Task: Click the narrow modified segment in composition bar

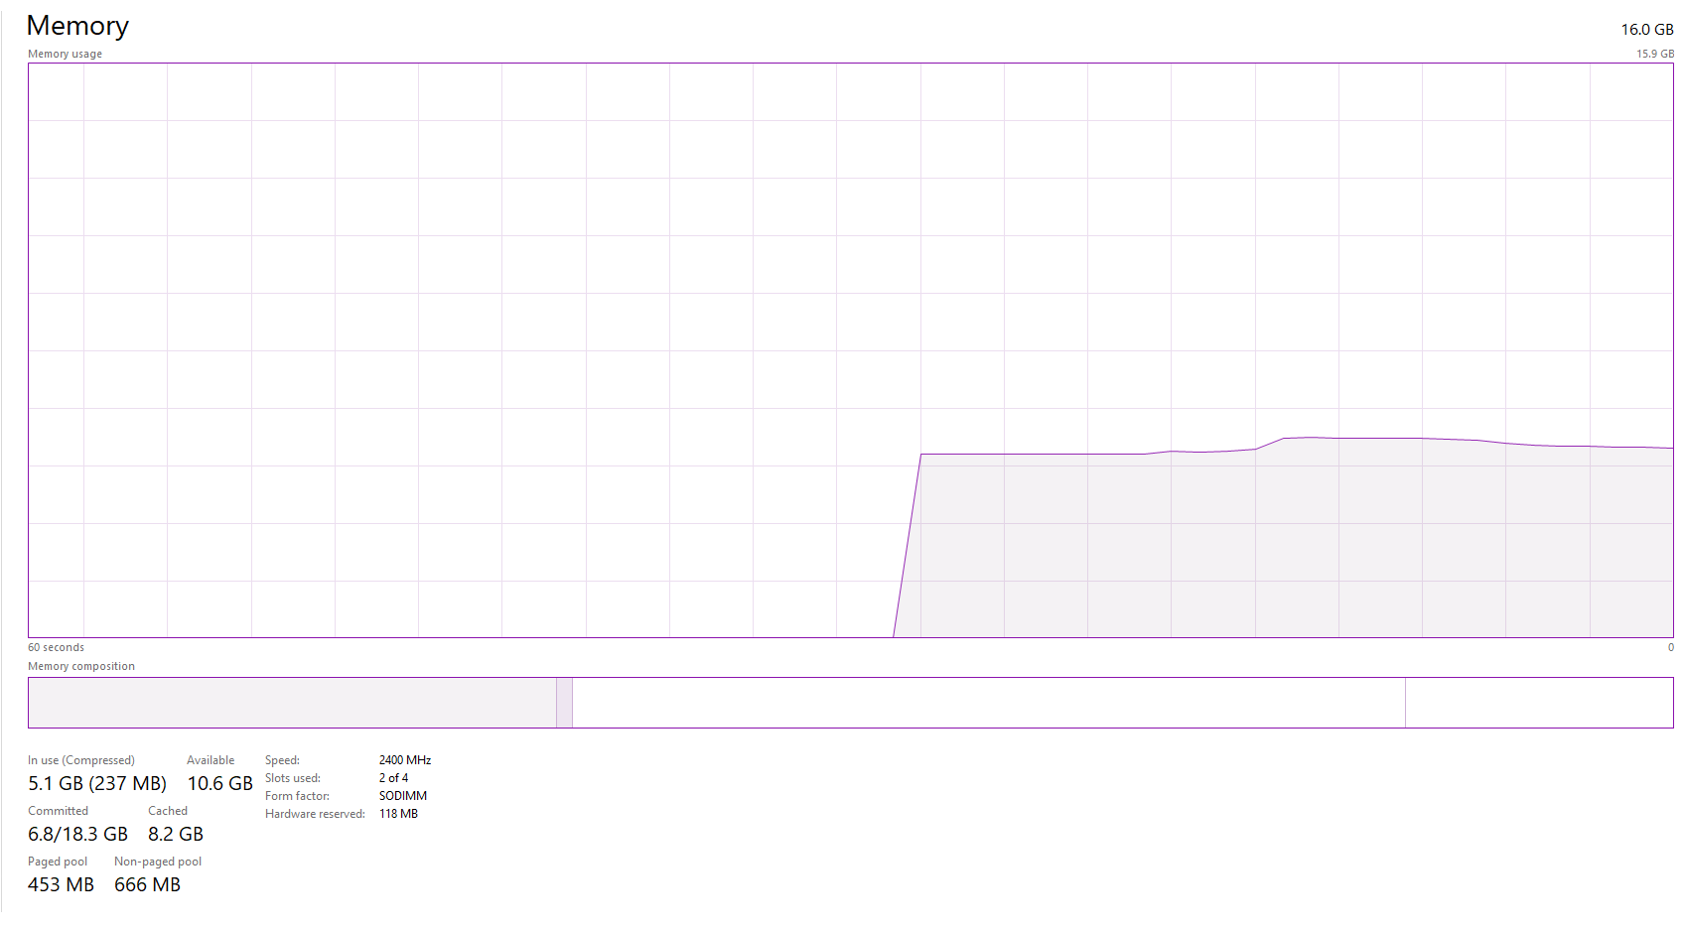Action: coord(564,703)
